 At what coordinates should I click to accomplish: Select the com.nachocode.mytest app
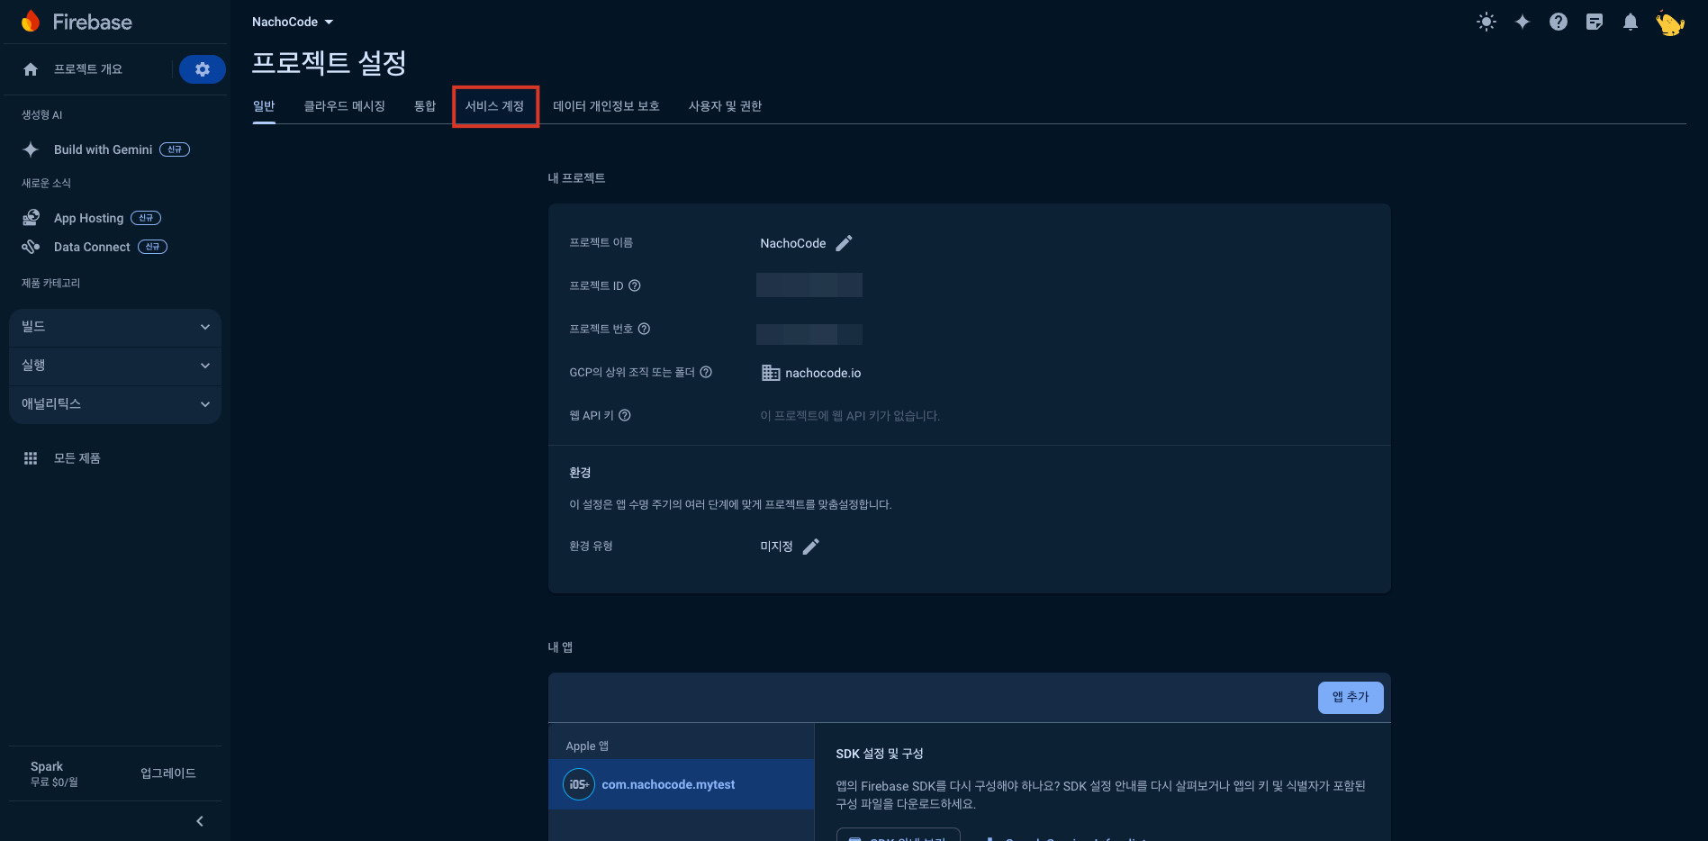click(x=682, y=784)
